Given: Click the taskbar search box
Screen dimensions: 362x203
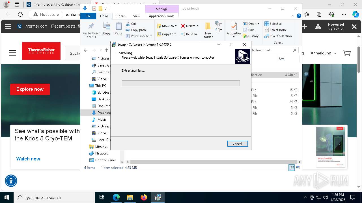Looking at the screenshot, I should pos(54,197).
